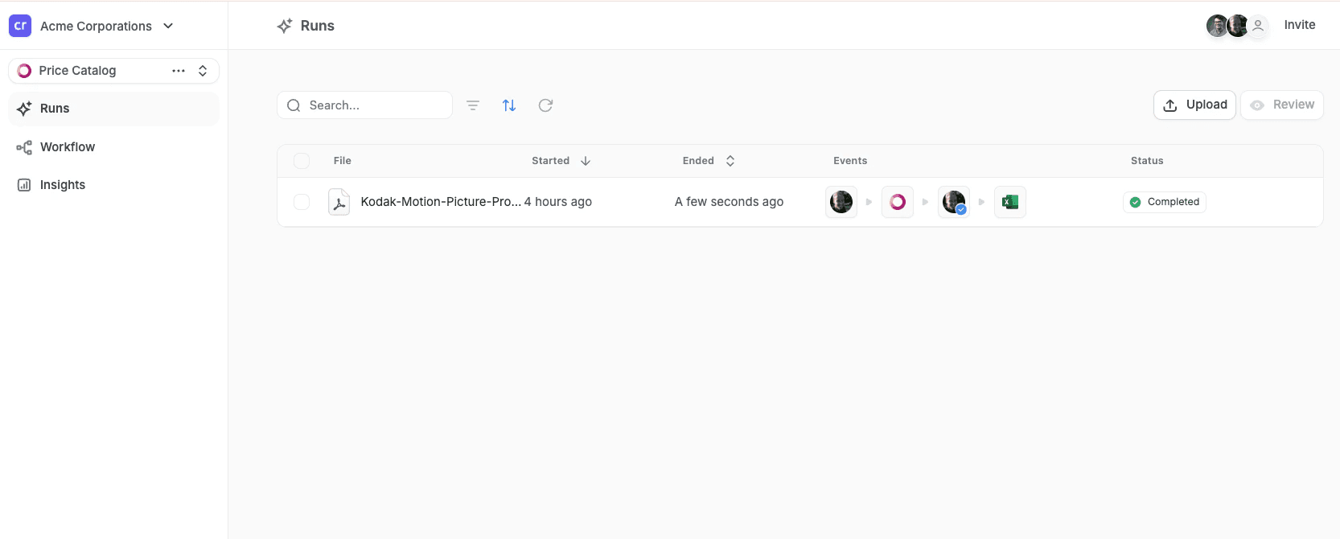This screenshot has height=539, width=1340.
Task: Click the verified user avatar event icon
Action: pos(954,202)
